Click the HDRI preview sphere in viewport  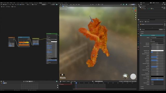point(126,76)
